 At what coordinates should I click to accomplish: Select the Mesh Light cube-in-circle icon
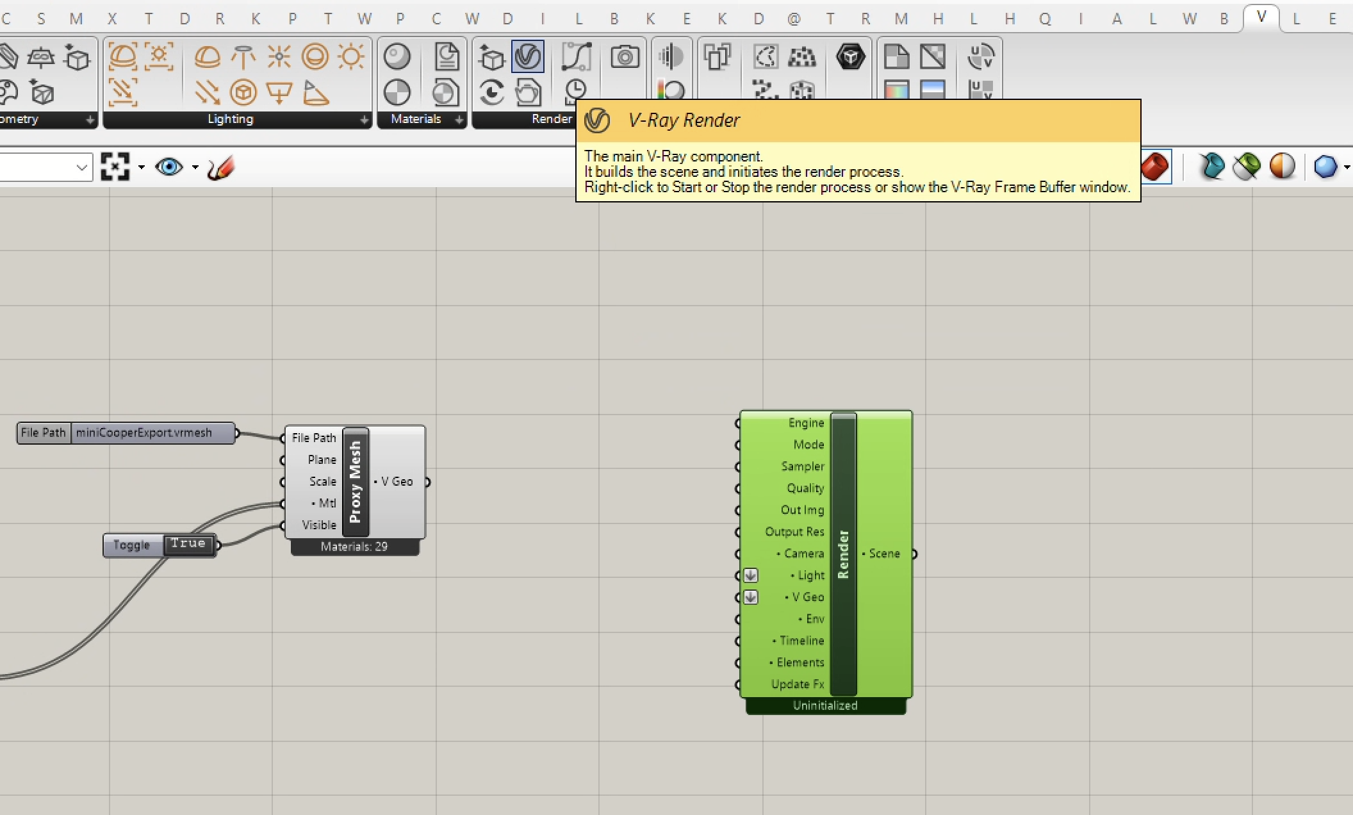[243, 92]
